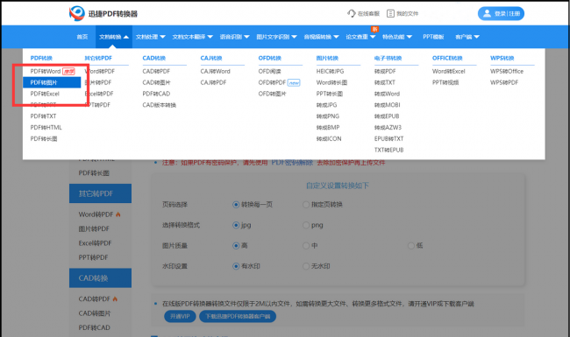Click the 新 badge above 论文查重

(x=374, y=29)
